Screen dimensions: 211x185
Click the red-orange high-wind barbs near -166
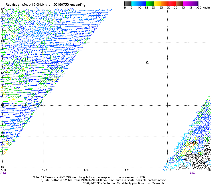(192, 144)
